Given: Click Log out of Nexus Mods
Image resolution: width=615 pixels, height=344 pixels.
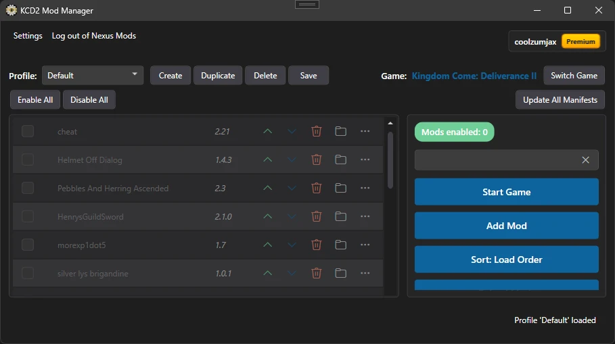Looking at the screenshot, I should (94, 36).
